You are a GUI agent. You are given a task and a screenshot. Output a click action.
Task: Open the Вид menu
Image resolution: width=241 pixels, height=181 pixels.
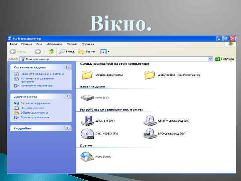pyautogui.click(x=39, y=44)
